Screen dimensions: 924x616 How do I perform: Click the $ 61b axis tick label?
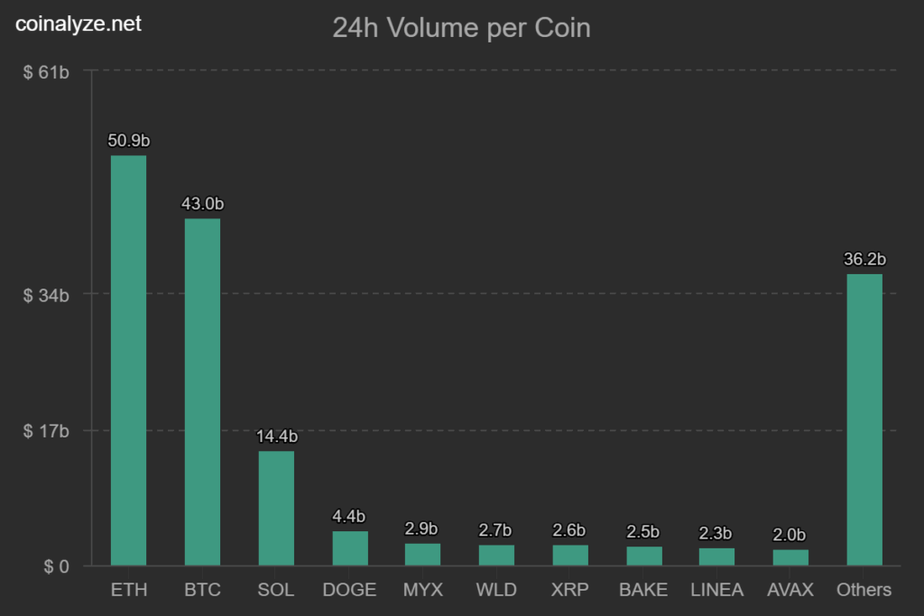click(x=46, y=72)
